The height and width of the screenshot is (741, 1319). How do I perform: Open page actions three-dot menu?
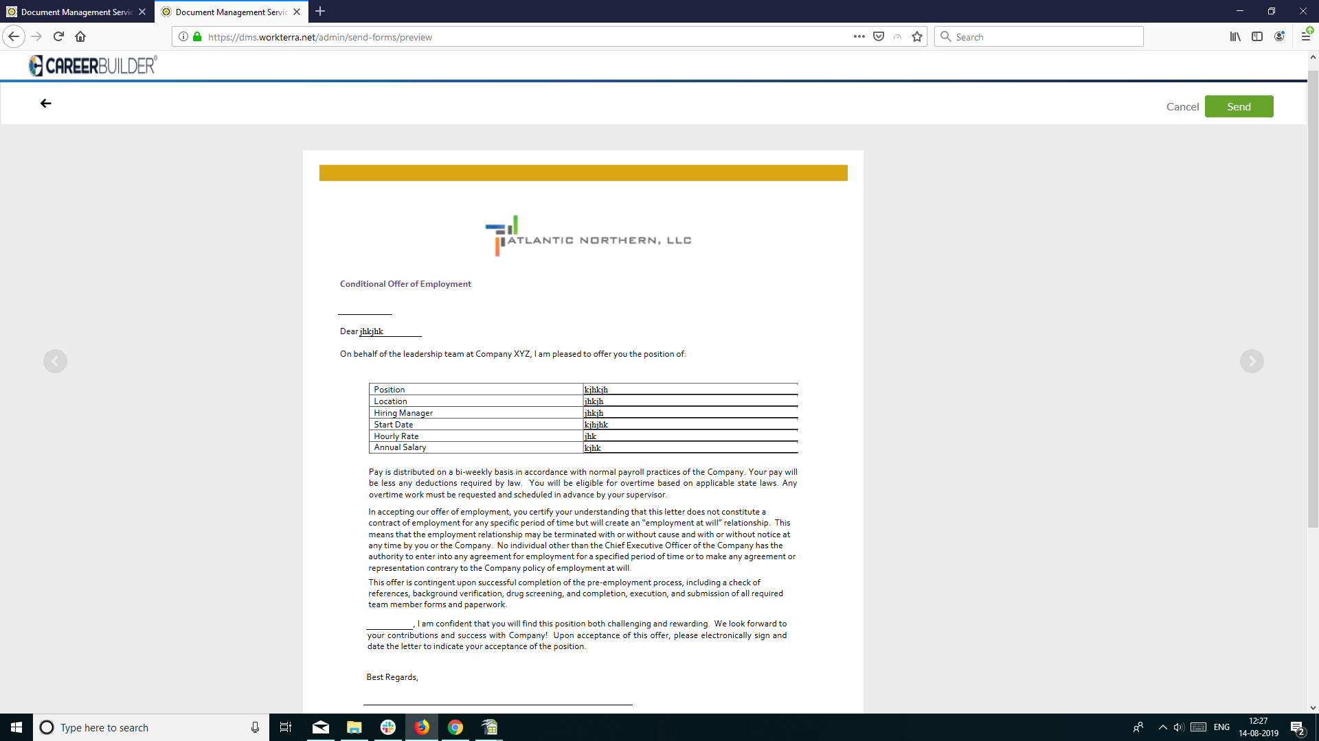859,37
